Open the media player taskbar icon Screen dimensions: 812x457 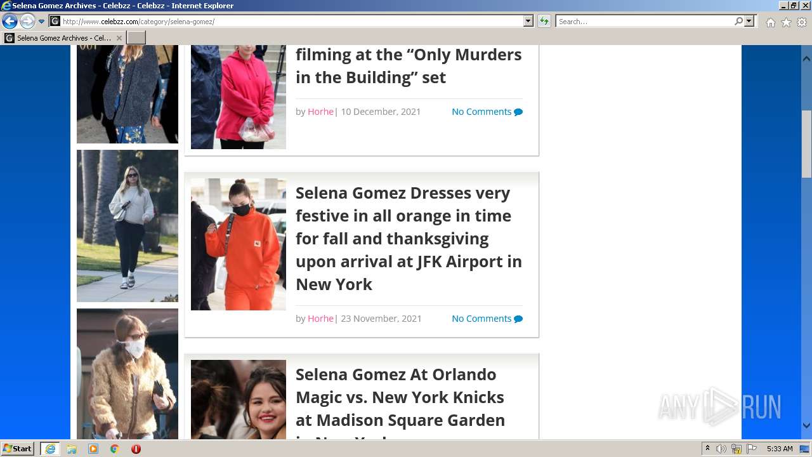point(93,449)
